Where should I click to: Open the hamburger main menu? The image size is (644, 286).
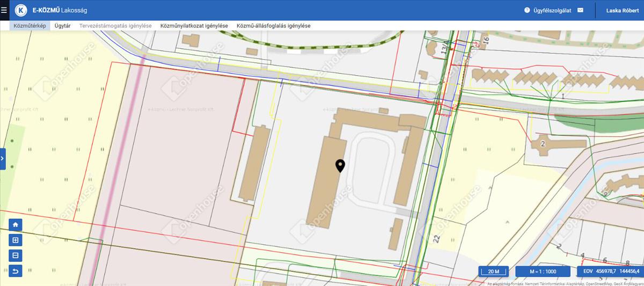(x=4, y=10)
